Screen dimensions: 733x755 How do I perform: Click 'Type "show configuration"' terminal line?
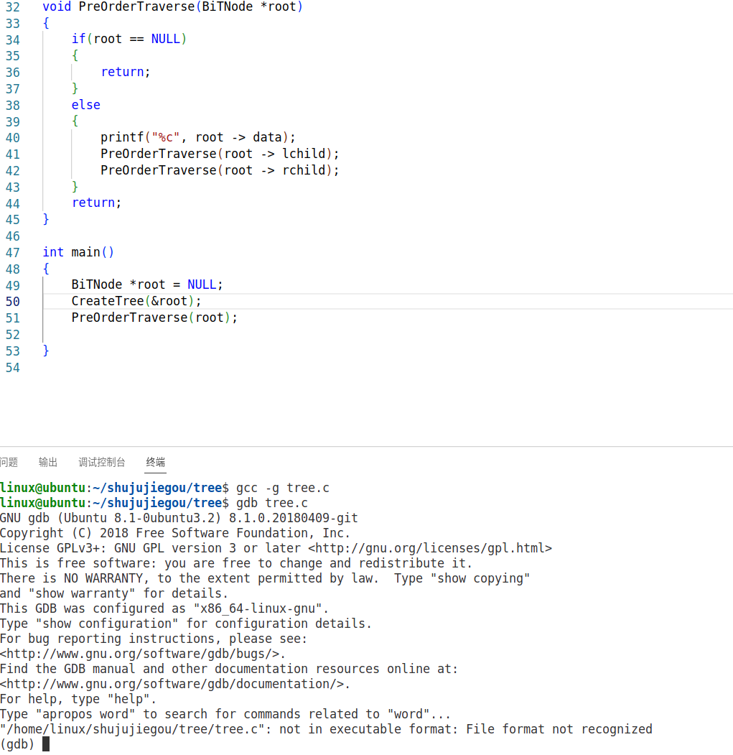click(186, 624)
